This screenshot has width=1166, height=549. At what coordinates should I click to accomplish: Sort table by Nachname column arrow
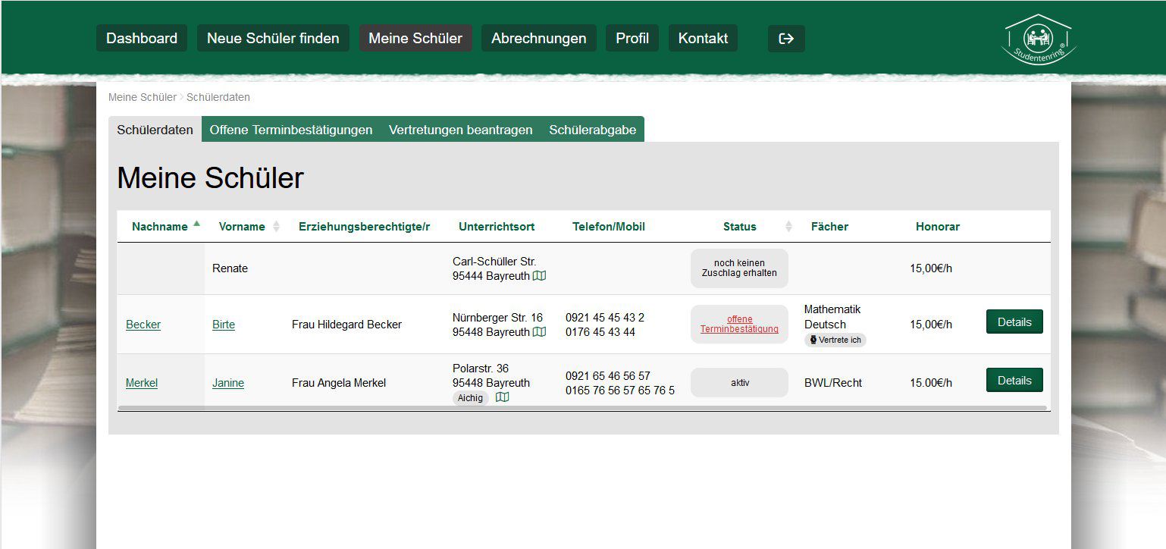tap(197, 224)
